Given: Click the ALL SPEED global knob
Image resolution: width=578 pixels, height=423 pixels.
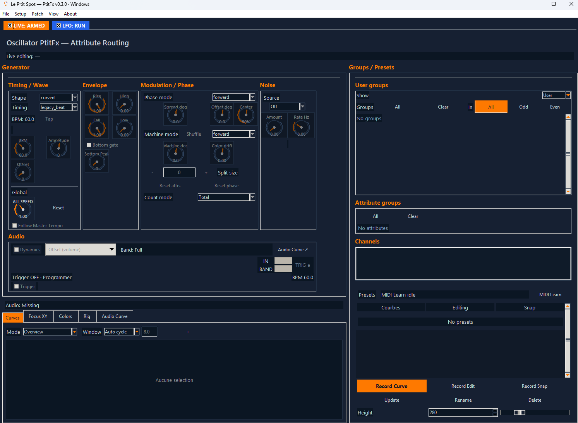Looking at the screenshot, I should 23,209.
